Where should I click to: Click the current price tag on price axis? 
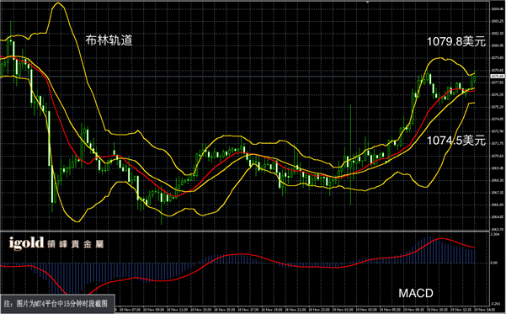coord(498,76)
